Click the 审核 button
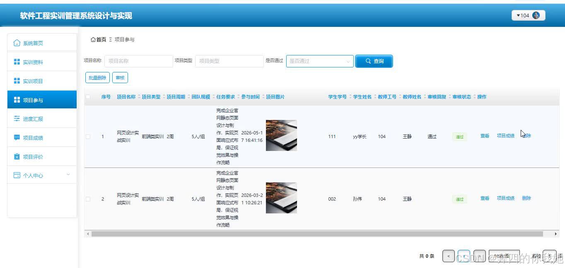The image size is (565, 268). tap(120, 78)
